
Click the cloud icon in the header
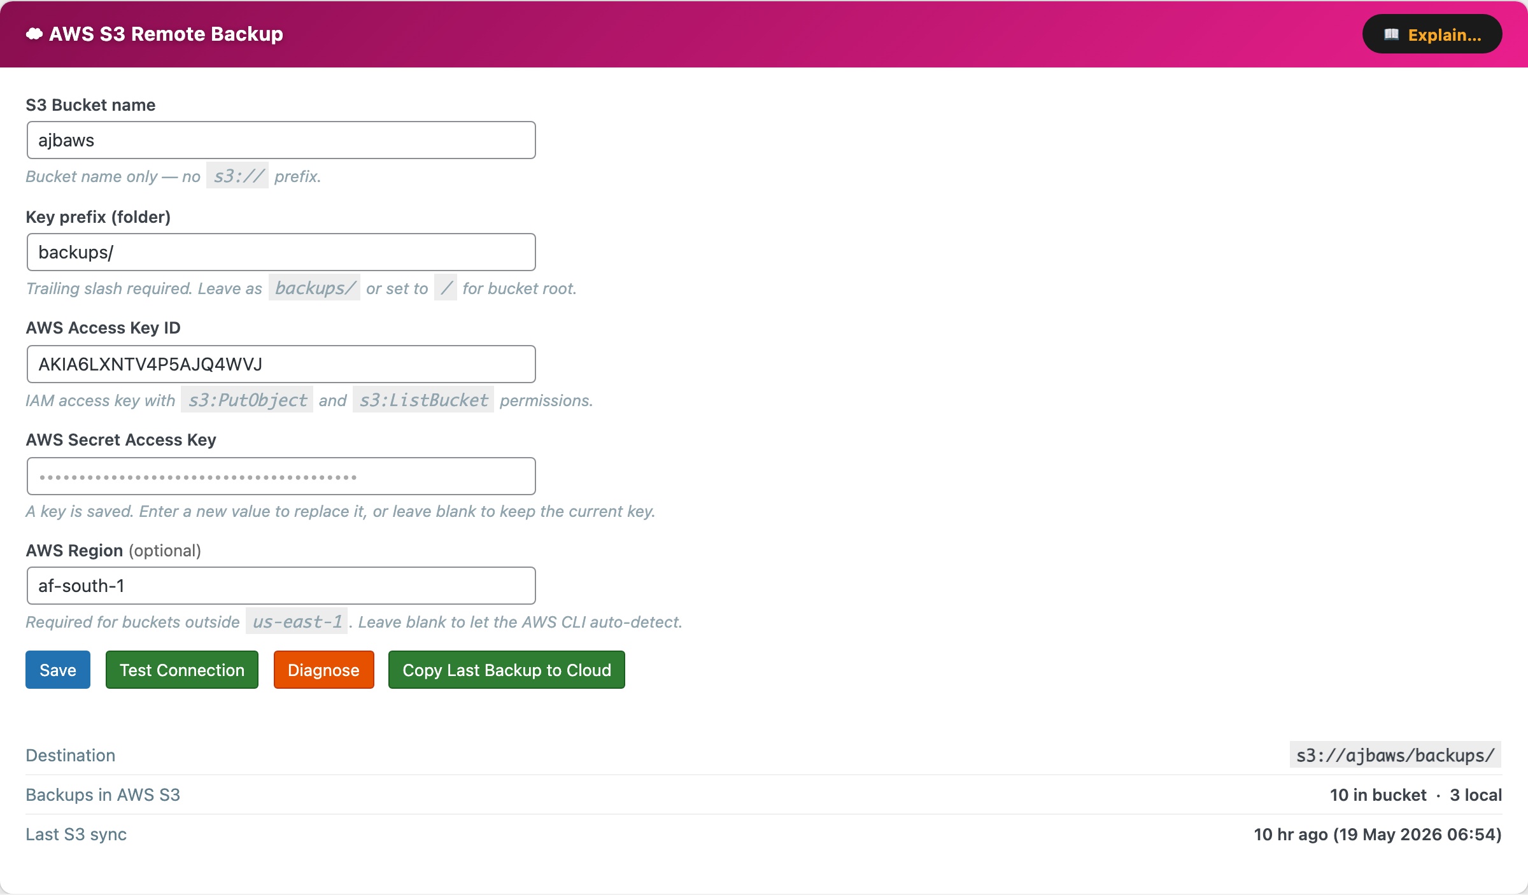tap(34, 34)
